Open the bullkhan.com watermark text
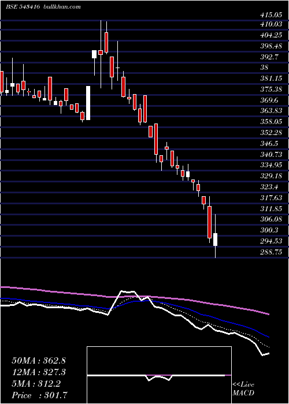Viewport: 289px width, 404px height. pyautogui.click(x=62, y=7)
